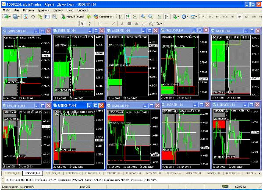Select the D1 timeframe button
Viewport: 263px width, 190px height.
(x=247, y=17)
